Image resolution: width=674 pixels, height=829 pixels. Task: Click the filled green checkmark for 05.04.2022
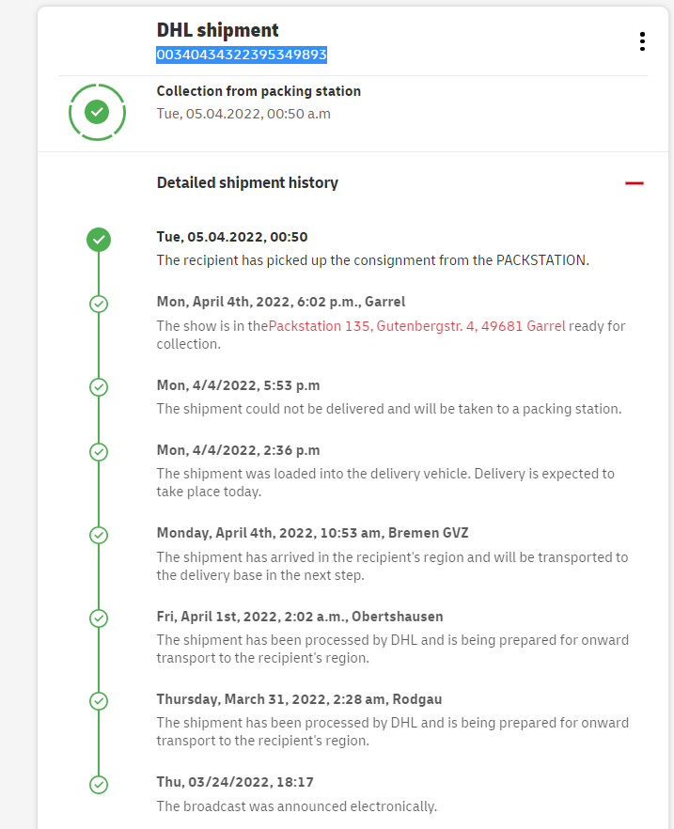(99, 240)
